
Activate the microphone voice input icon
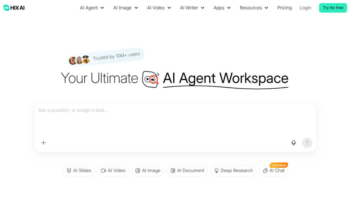[293, 143]
